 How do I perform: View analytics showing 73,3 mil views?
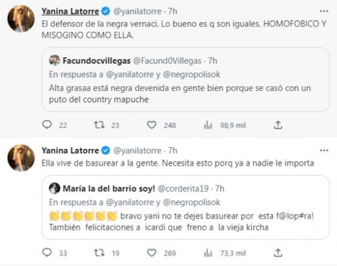[x=208, y=253]
